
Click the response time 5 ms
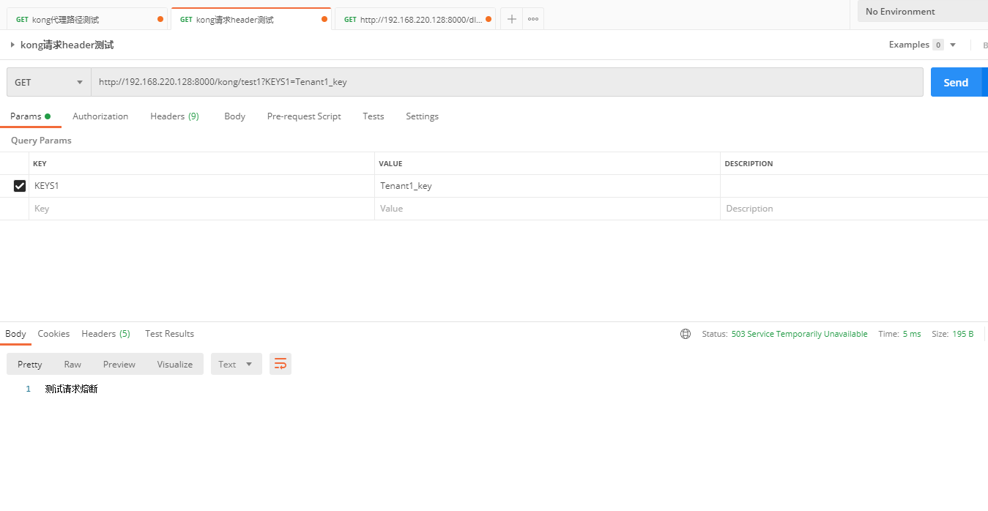(912, 334)
